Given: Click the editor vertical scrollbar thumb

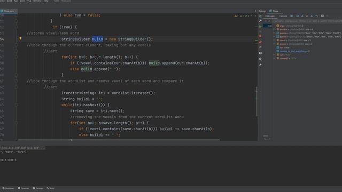Looking at the screenshot, I should [x=256, y=101].
